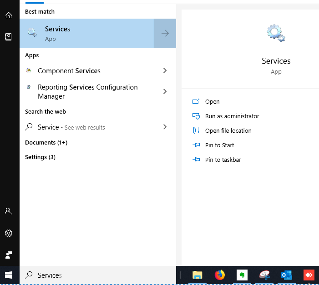Image resolution: width=319 pixels, height=285 pixels.
Task: Open Evernote from the taskbar
Action: (242, 275)
